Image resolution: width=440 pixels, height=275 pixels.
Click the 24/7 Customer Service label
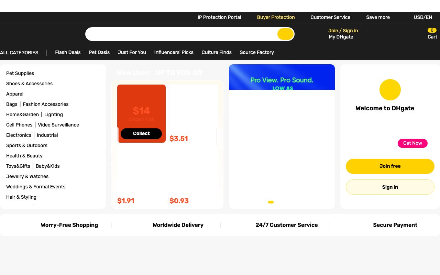click(x=287, y=225)
